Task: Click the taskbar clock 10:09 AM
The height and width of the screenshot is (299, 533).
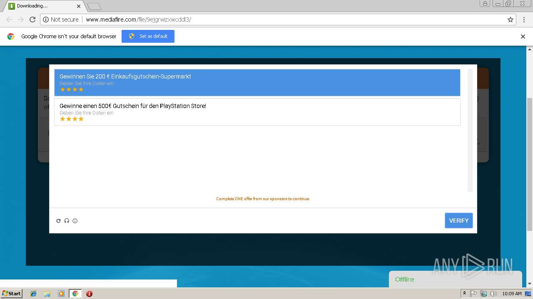Action: pyautogui.click(x=512, y=294)
